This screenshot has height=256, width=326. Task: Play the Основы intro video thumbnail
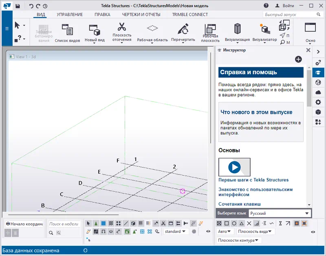click(234, 167)
